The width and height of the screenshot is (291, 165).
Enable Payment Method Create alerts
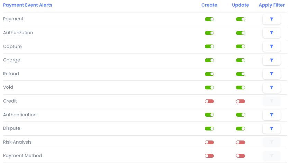coord(209,156)
